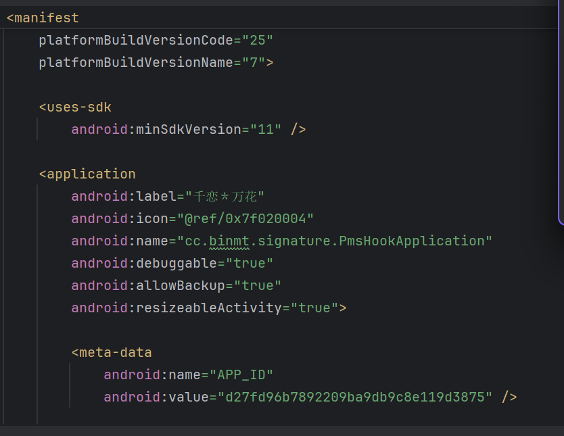The width and height of the screenshot is (564, 436).
Task: Click the platformBuildVersionCode attribute name
Action: click(x=135, y=41)
